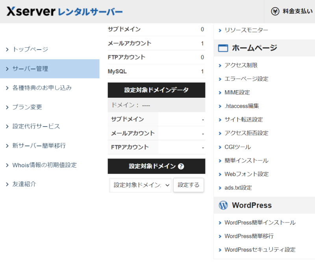Image resolution: width=315 pixels, height=263 pixels.
Task: Click the blue arrow before WordPress簡単移行
Action: [220, 237]
